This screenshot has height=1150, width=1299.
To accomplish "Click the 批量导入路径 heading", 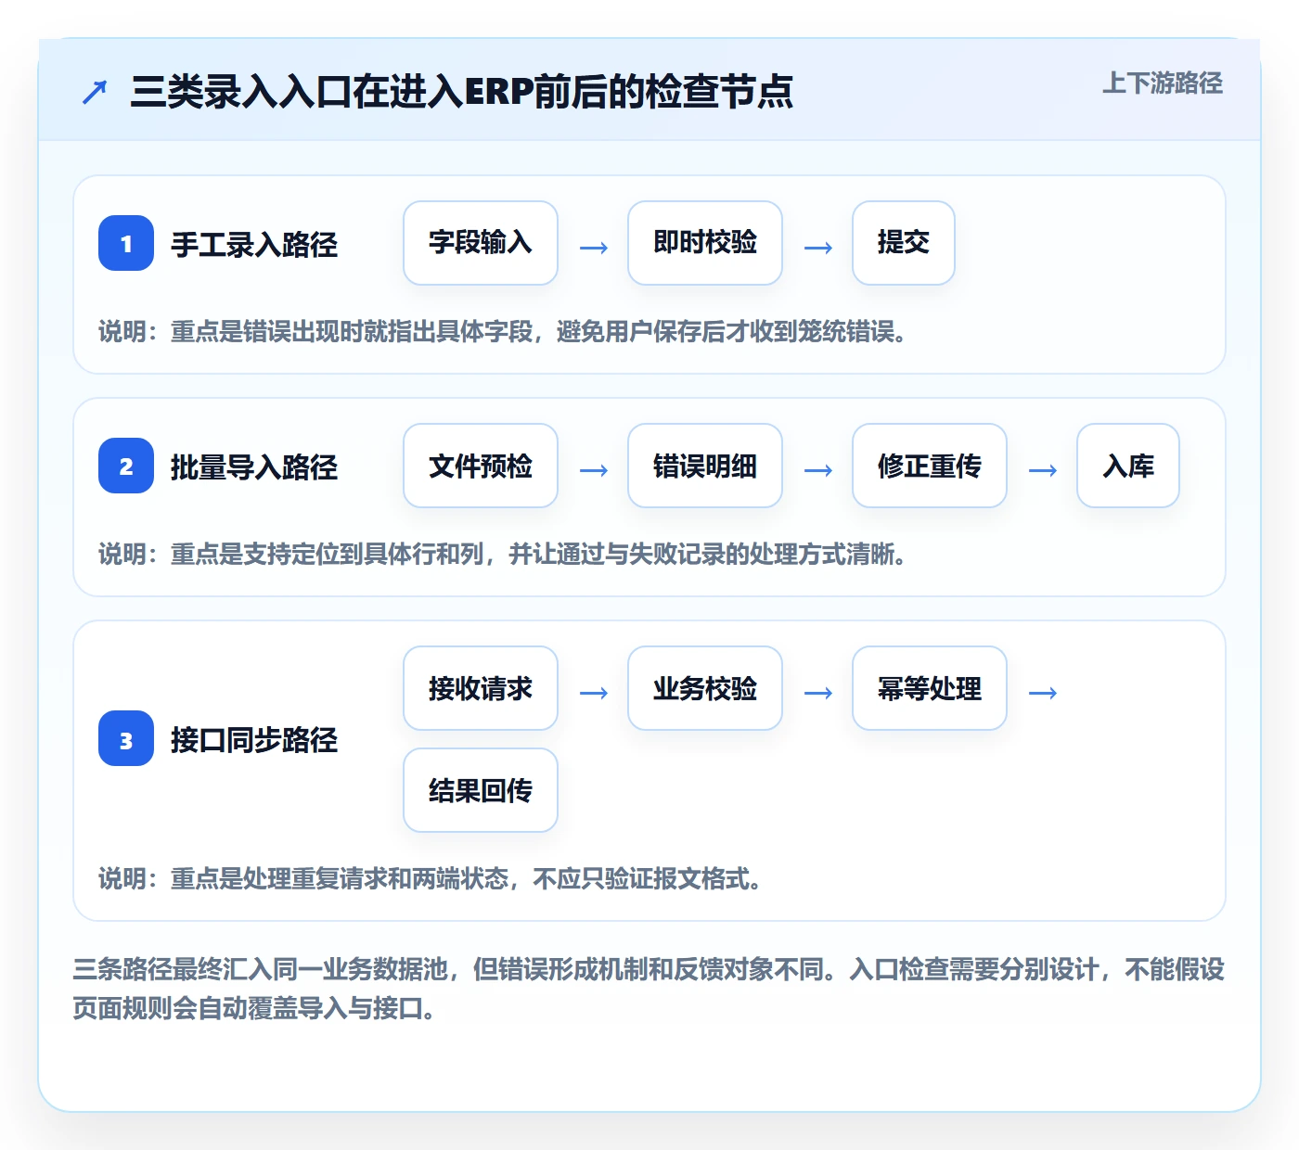I will click(x=254, y=466).
